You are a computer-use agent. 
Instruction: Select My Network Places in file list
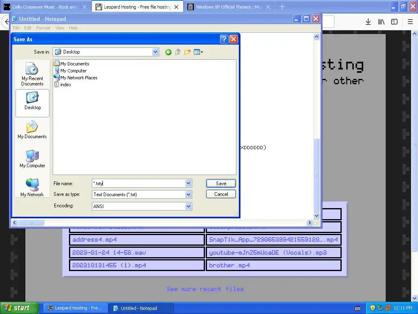point(76,78)
